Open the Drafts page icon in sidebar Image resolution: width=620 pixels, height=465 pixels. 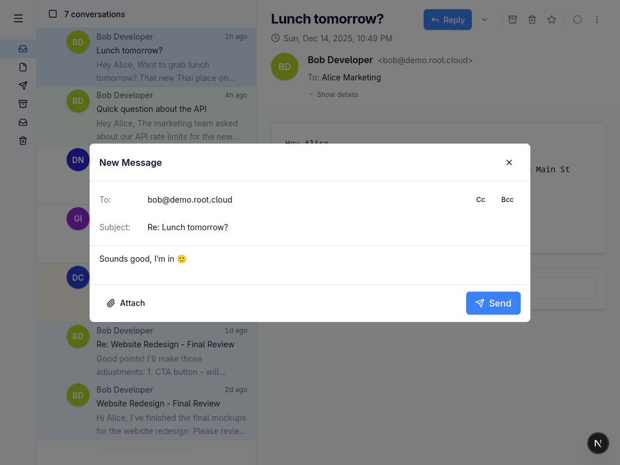pyautogui.click(x=23, y=67)
